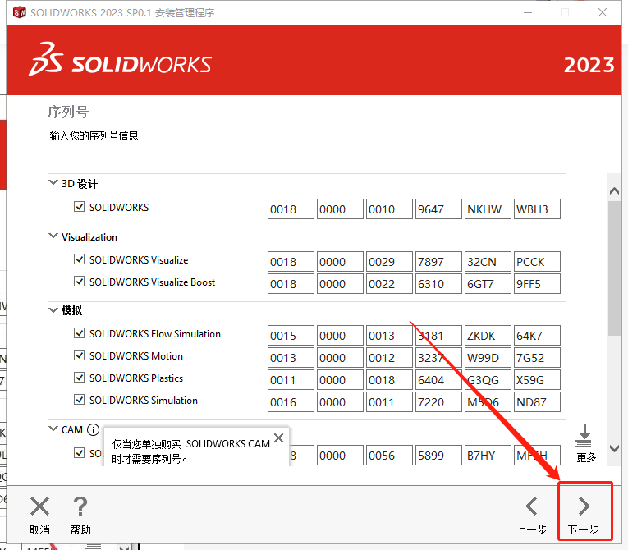
Task: Toggle SOLIDWORKS Visualize Boost checkbox
Action: [80, 282]
